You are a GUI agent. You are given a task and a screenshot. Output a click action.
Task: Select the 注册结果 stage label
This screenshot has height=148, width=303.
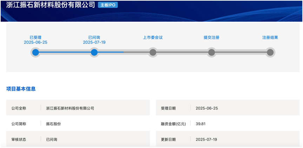[270, 37]
